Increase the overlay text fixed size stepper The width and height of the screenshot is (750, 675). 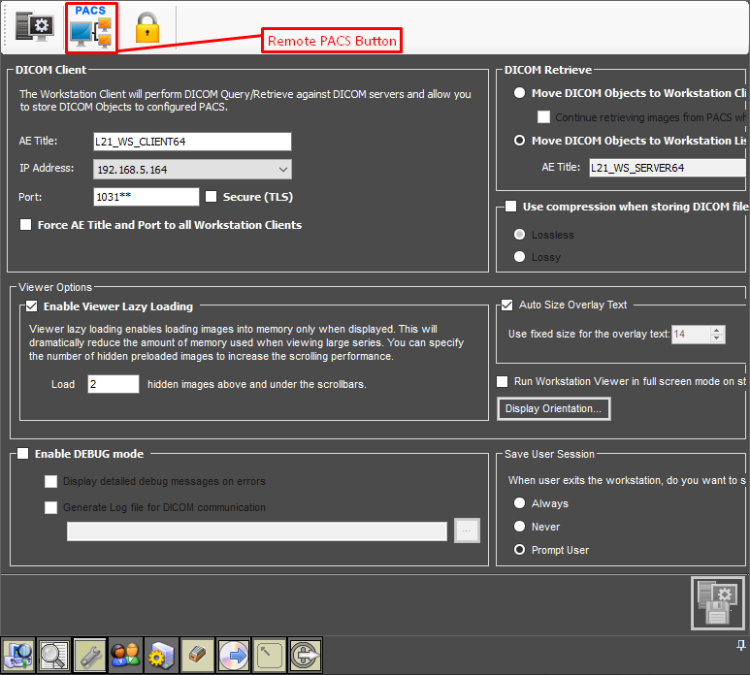pos(717,330)
